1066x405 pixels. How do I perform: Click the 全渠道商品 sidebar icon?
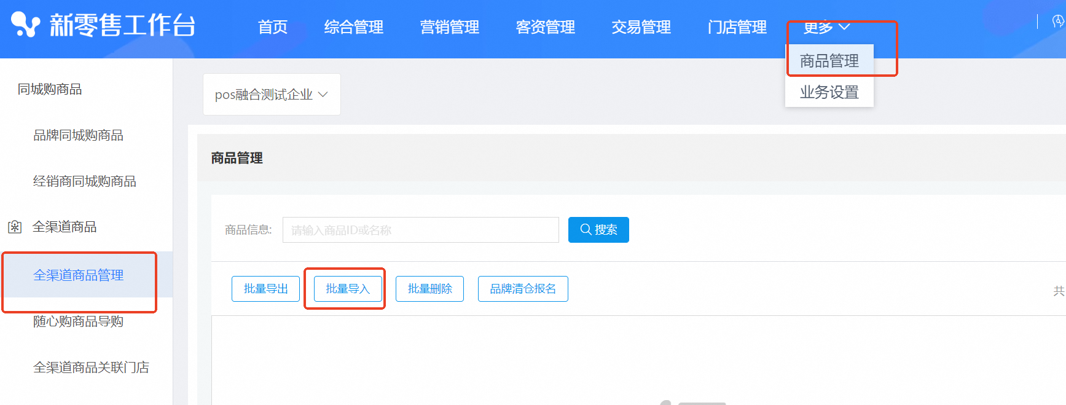point(15,227)
